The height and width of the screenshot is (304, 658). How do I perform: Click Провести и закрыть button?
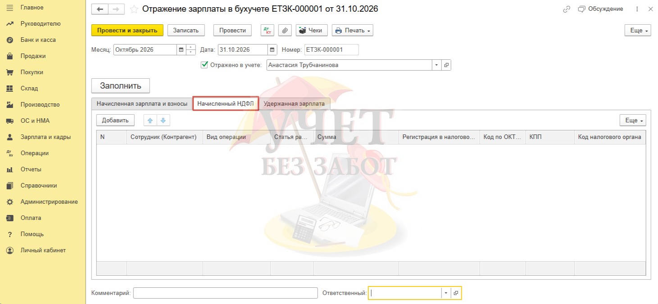point(127,30)
